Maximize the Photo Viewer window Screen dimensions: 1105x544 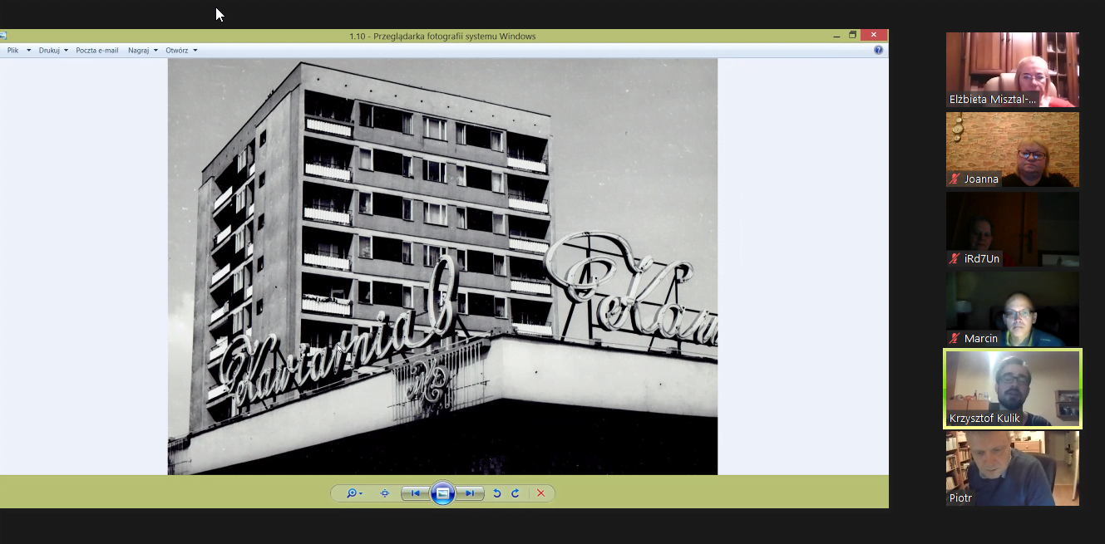click(852, 35)
